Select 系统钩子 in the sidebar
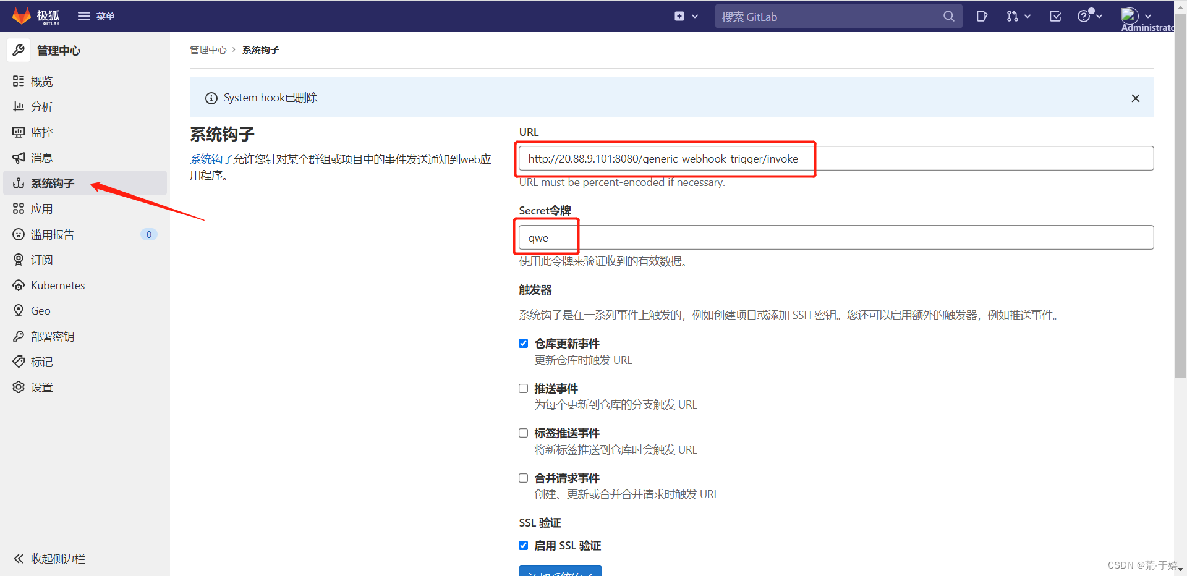1187x576 pixels. coord(85,183)
